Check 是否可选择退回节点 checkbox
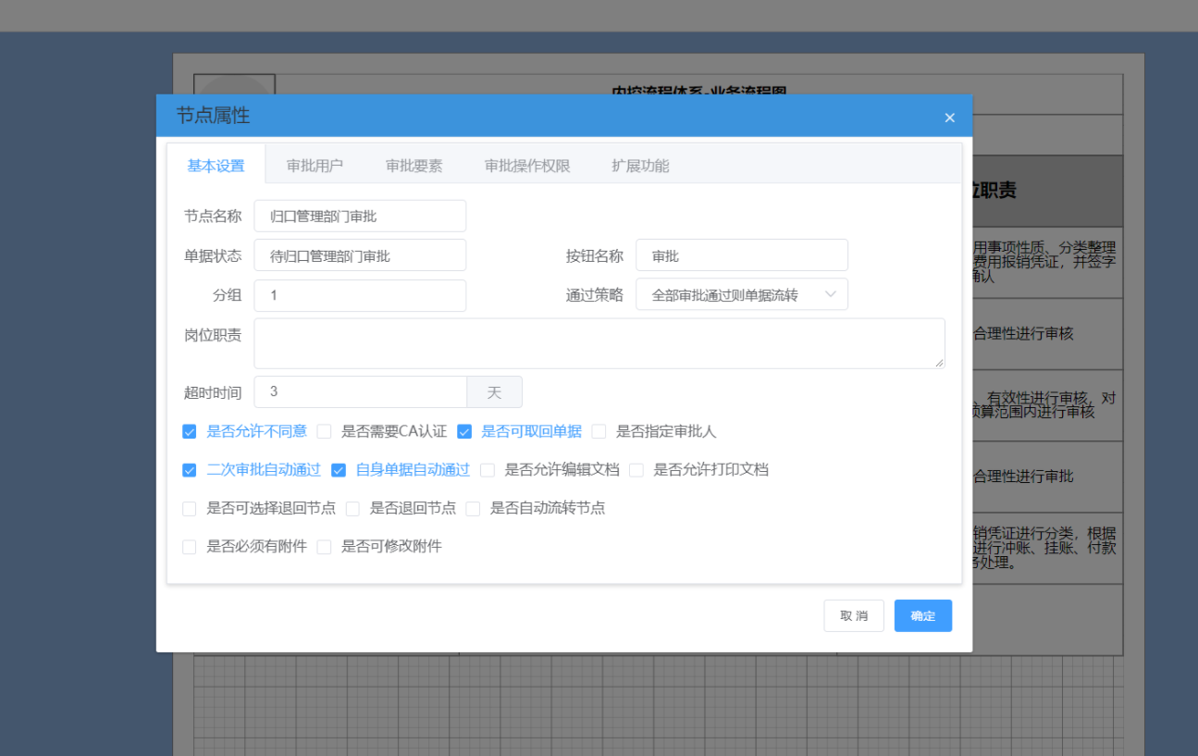The image size is (1198, 756). (x=190, y=509)
